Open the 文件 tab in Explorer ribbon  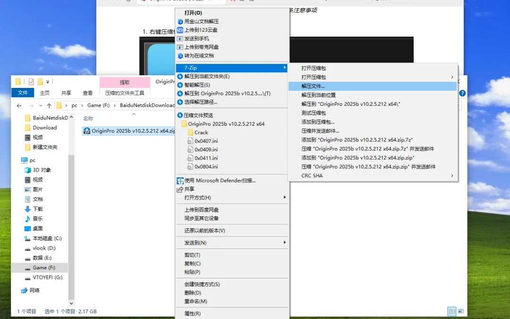point(23,93)
